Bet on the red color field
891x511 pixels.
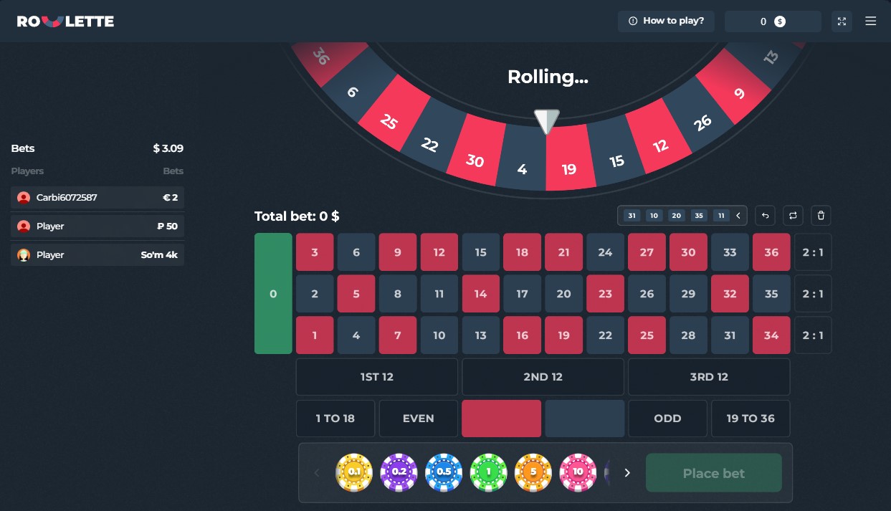tap(501, 419)
